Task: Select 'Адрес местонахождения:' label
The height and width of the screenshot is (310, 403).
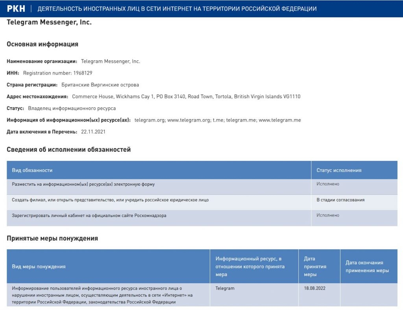Action: point(37,97)
